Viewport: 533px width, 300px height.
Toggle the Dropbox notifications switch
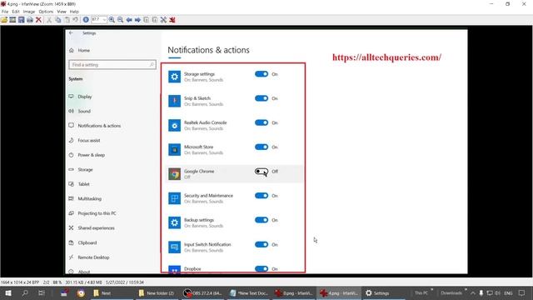click(x=262, y=268)
